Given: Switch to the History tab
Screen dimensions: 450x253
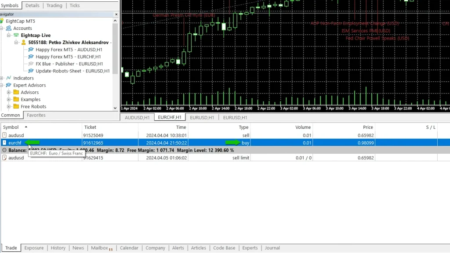Looking at the screenshot, I should 58,248.
